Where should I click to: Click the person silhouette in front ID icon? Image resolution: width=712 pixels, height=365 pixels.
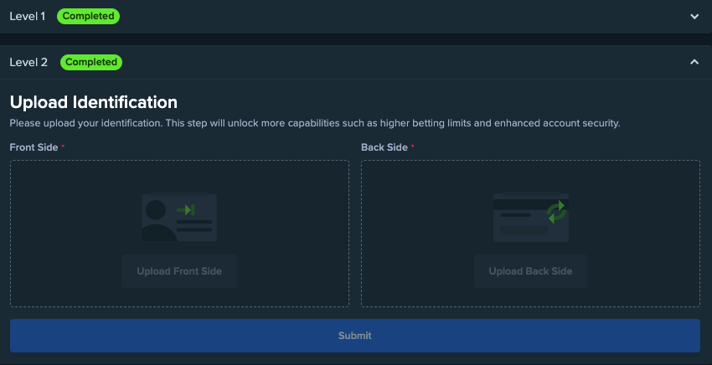click(155, 219)
